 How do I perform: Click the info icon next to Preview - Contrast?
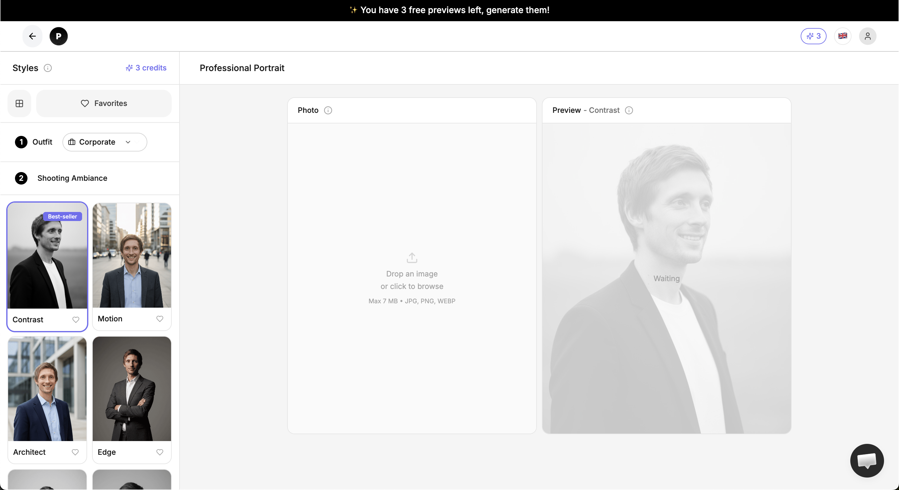click(629, 110)
